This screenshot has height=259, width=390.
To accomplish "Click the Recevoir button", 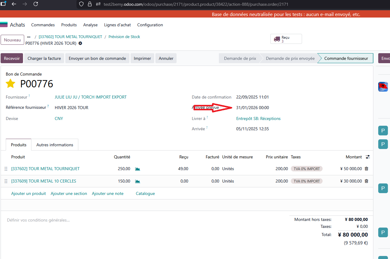I will pos(12,59).
